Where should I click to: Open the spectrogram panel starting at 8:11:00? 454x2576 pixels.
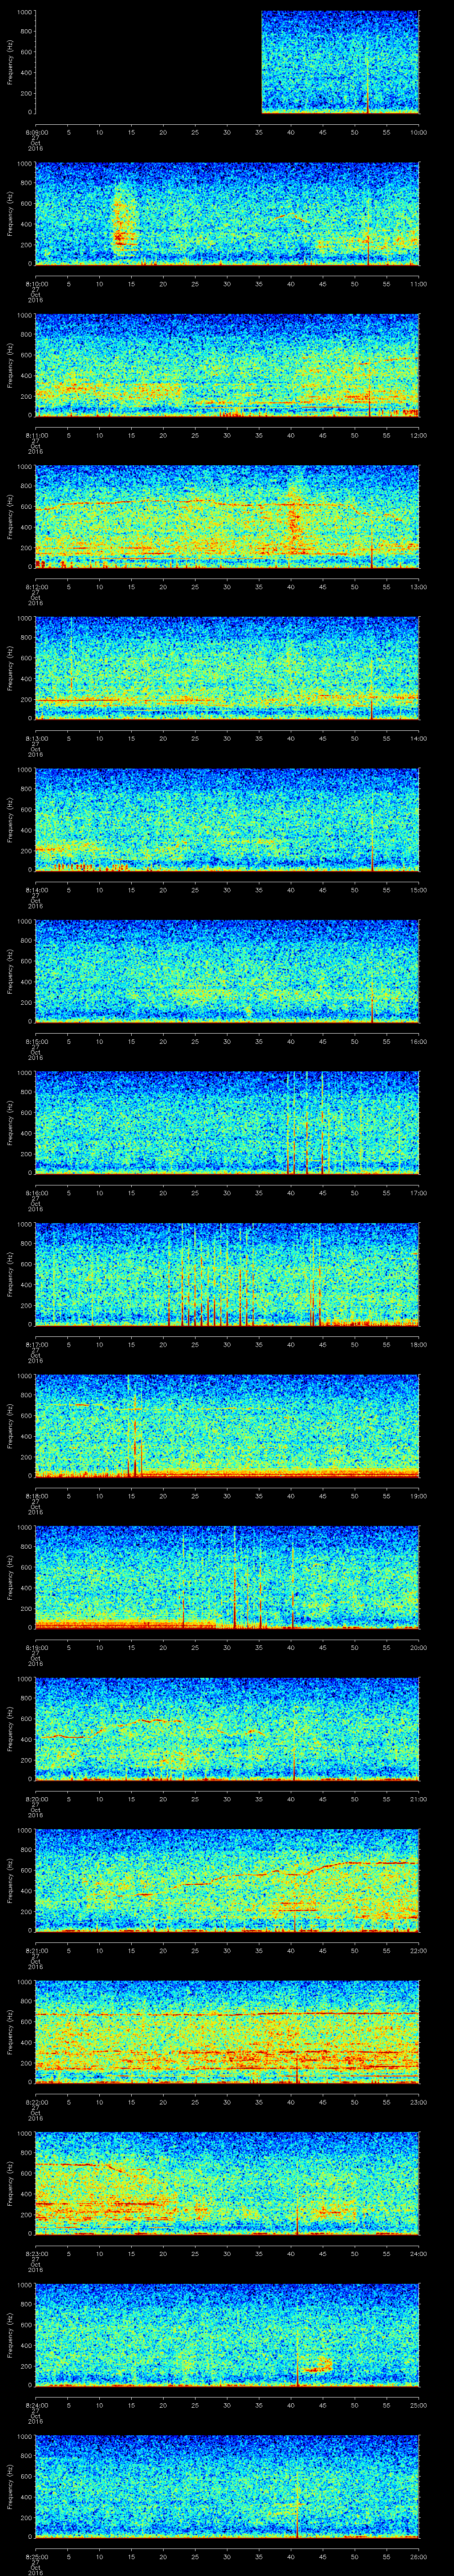coord(227,365)
